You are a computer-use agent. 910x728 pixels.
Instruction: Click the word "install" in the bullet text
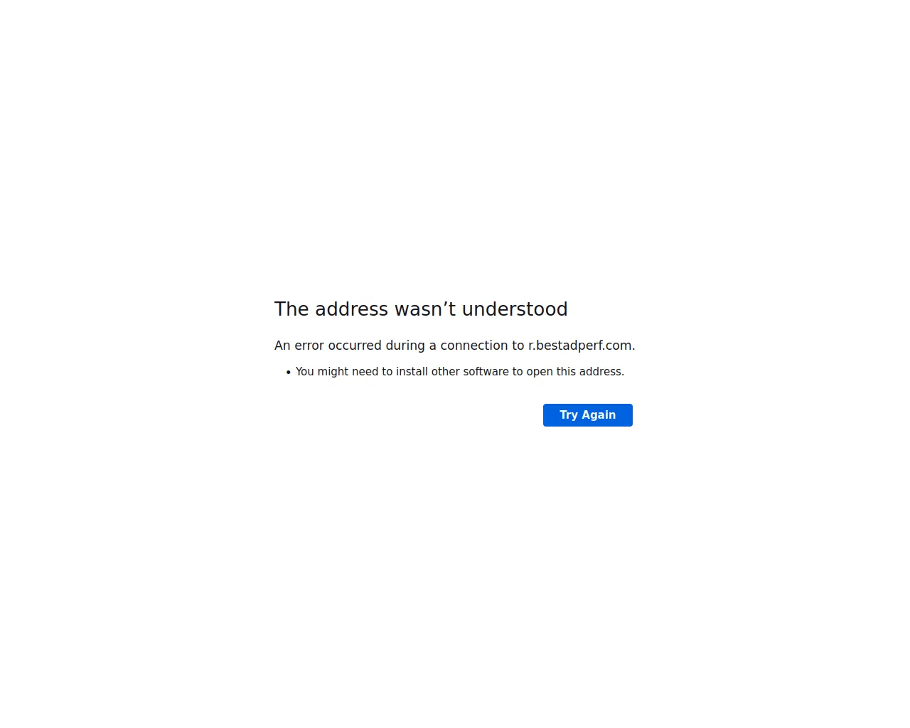click(412, 372)
